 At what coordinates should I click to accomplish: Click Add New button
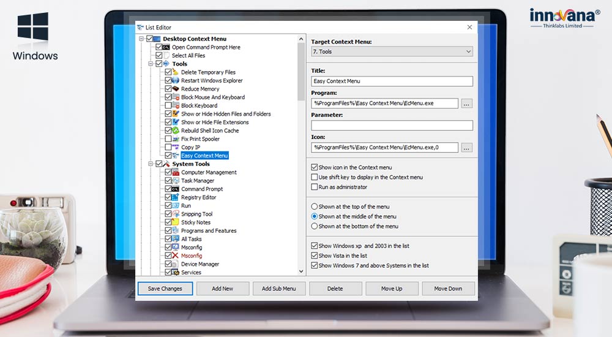223,289
